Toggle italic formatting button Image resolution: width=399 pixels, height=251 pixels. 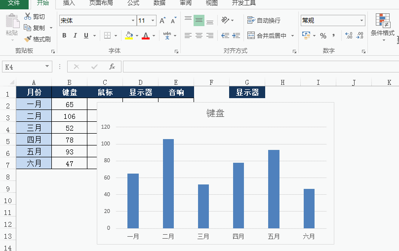[75, 36]
